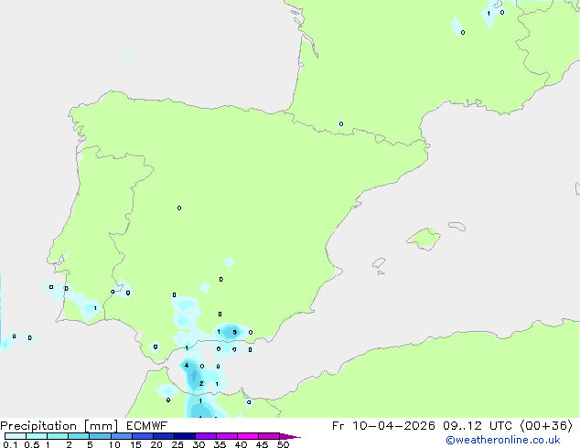Click the "50" legend value label
This screenshot has height=448, width=580.
(283, 444)
